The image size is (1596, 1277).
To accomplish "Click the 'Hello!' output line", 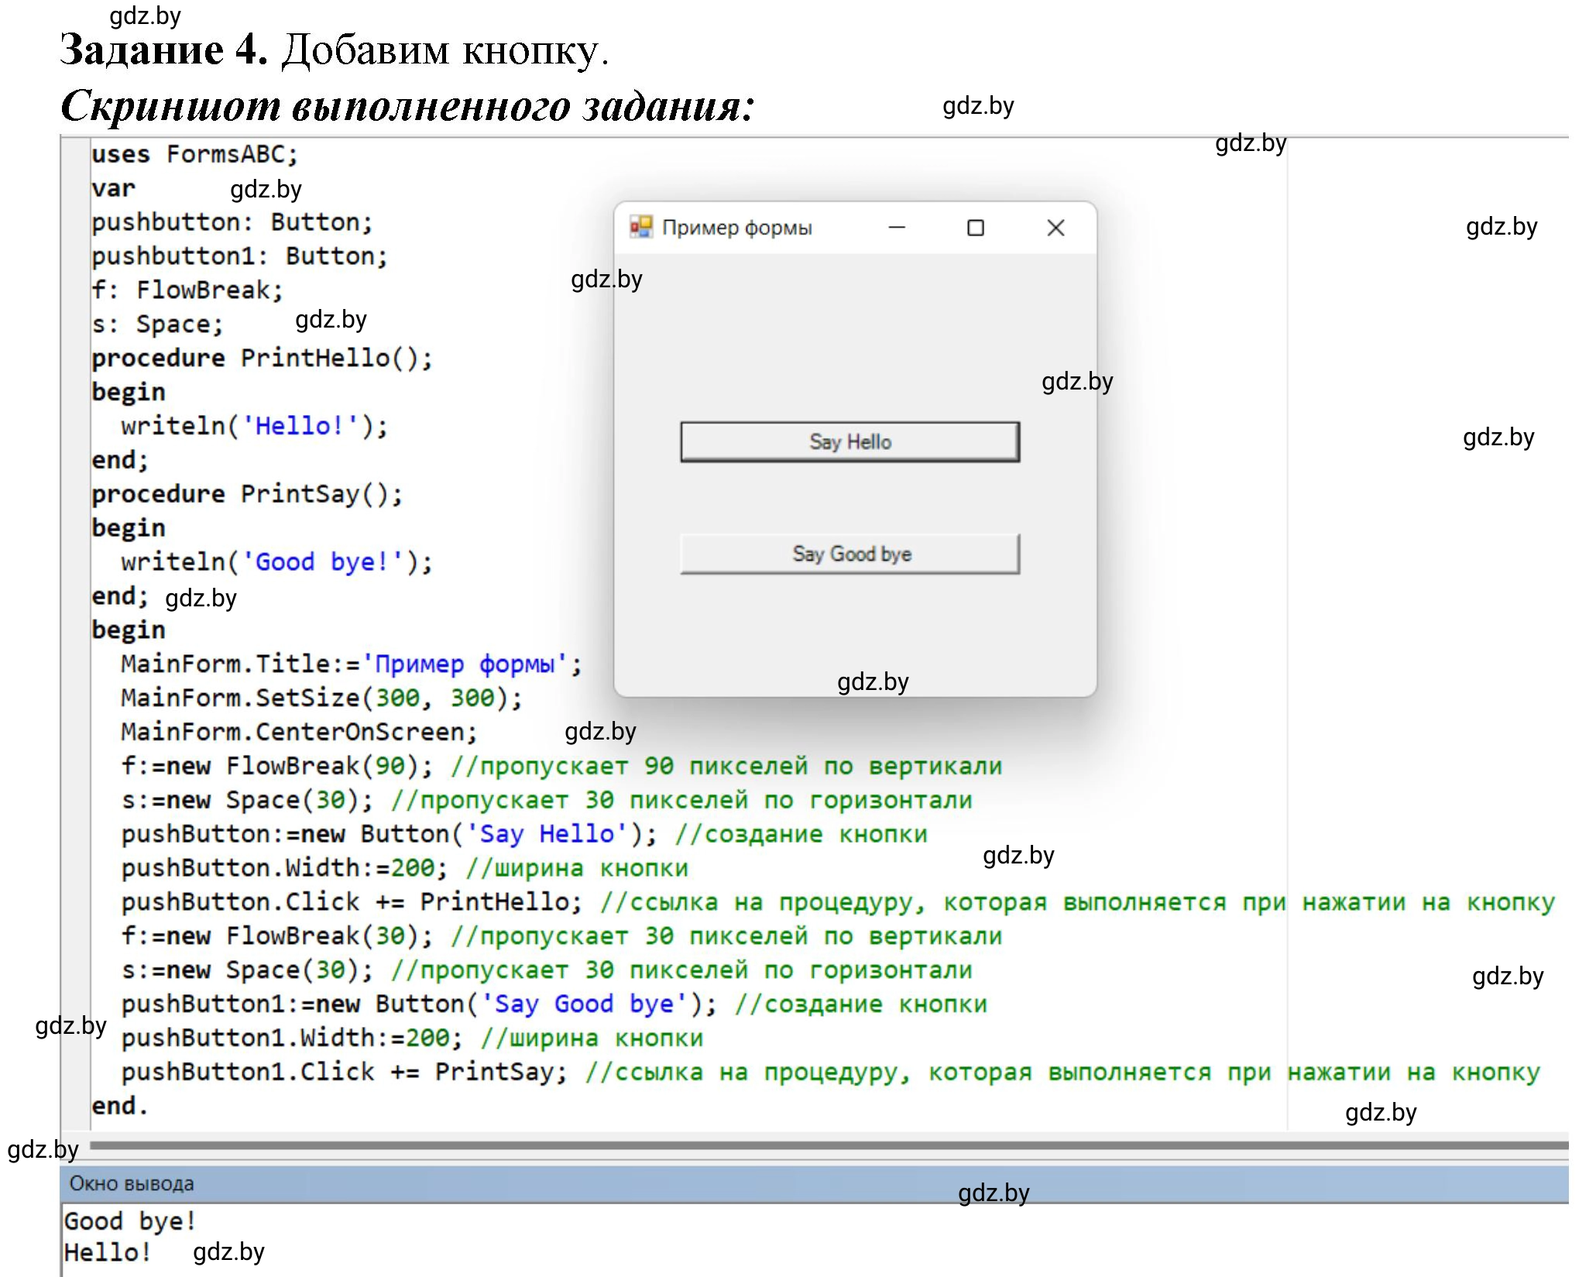I will [x=108, y=1252].
